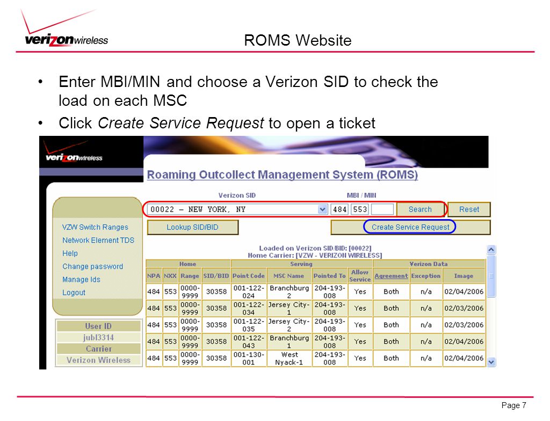Click the Serving group header
This screenshot has width=550, height=421.
(x=301, y=264)
